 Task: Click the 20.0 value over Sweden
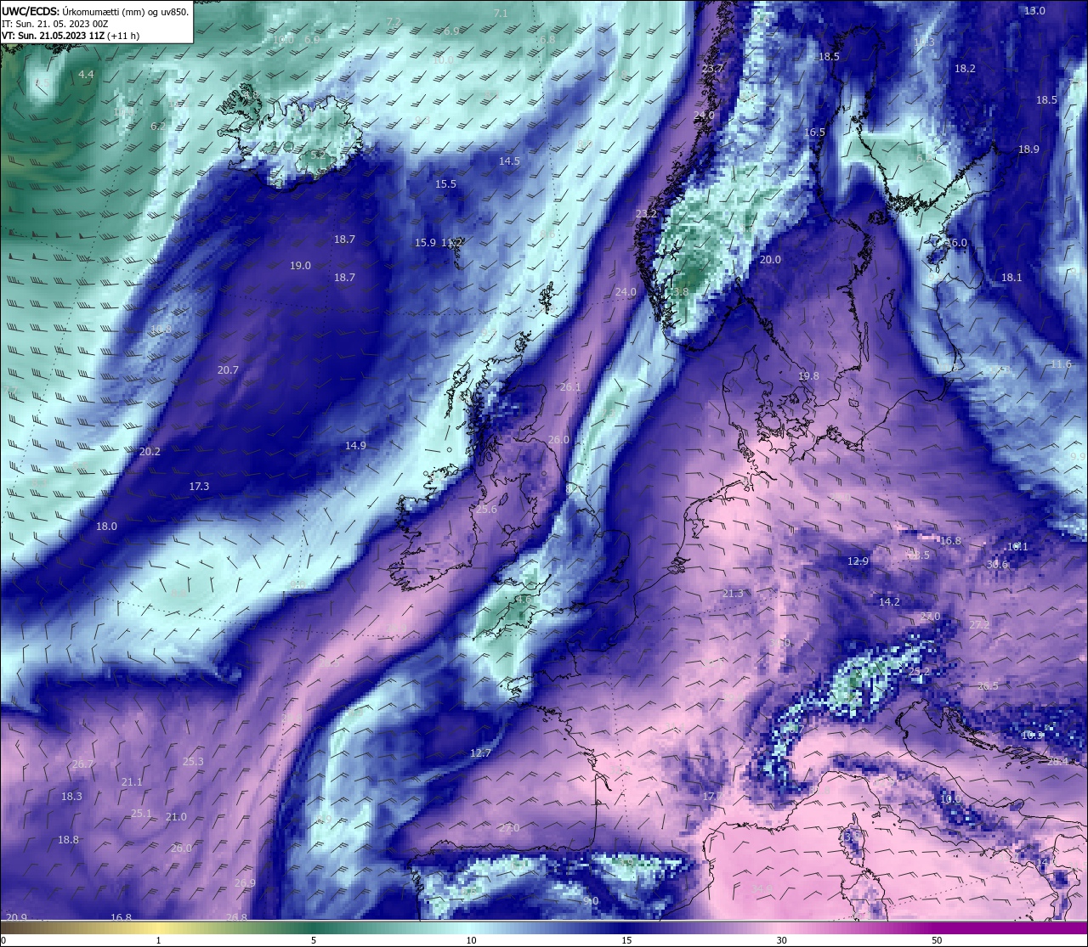[x=770, y=260]
